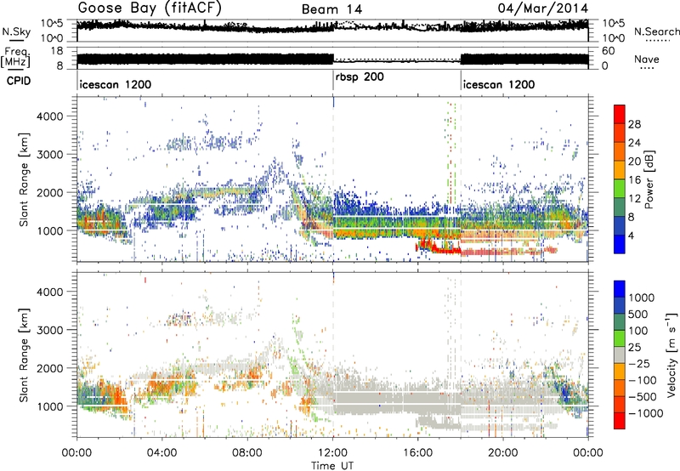Image resolution: width=680 pixels, height=471 pixels.
Task: Click the "-100" tick on the Velocity color bar
Action: point(644,380)
